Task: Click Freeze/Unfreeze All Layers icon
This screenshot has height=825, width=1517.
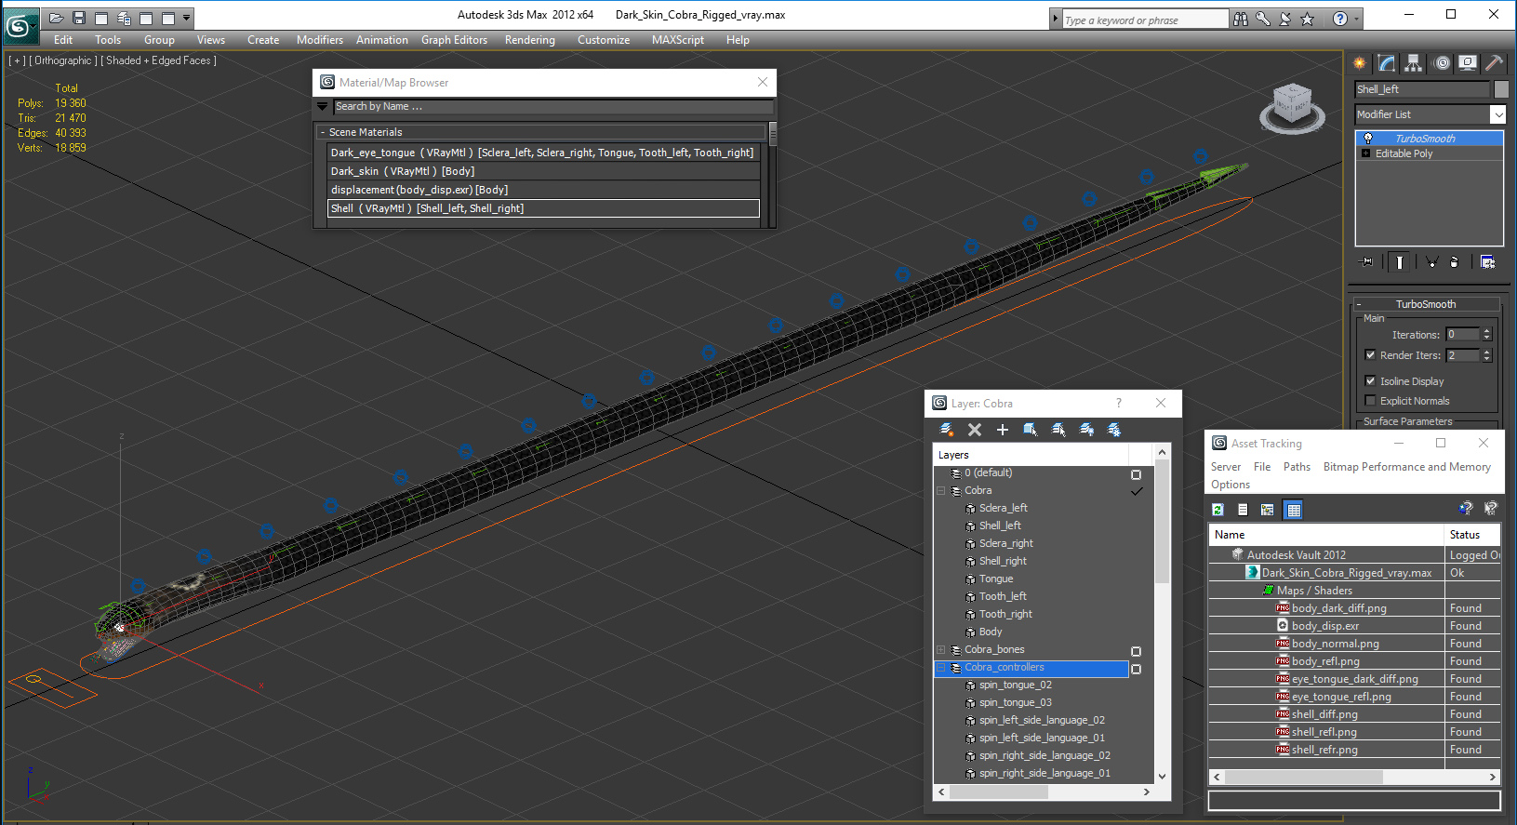Action: coord(1114,430)
